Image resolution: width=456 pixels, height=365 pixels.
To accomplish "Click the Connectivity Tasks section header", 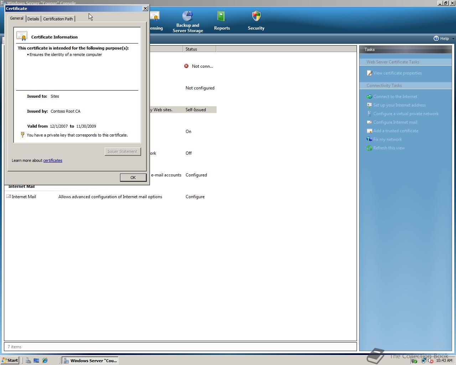I will 405,86.
